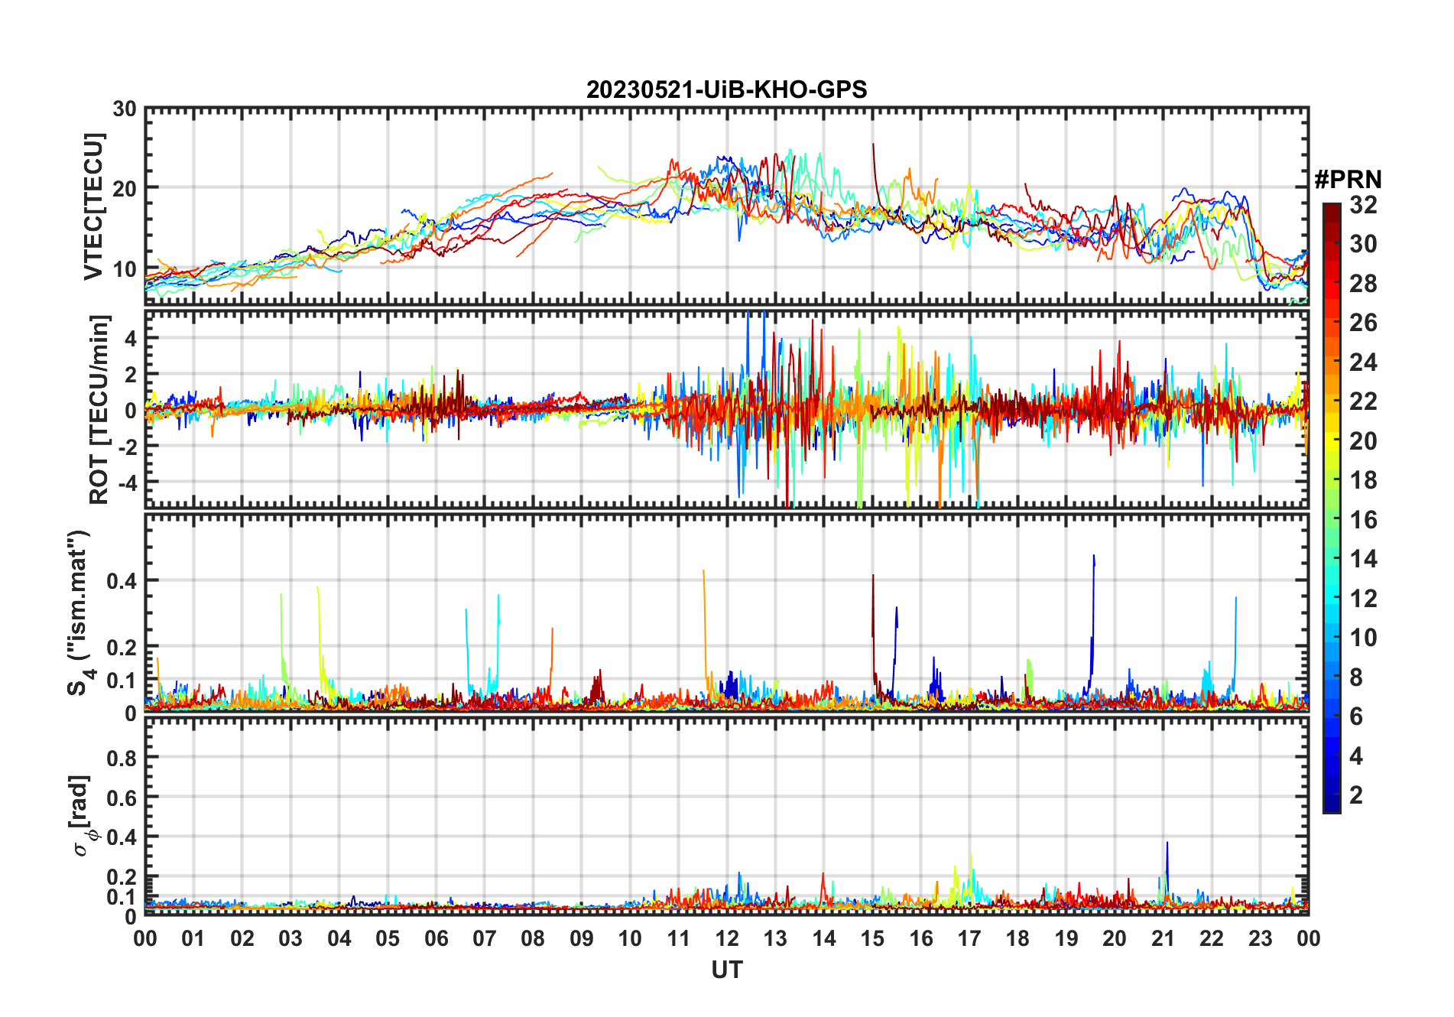Click colorbar tick label 16
This screenshot has width=1454, height=1017.
click(1363, 520)
